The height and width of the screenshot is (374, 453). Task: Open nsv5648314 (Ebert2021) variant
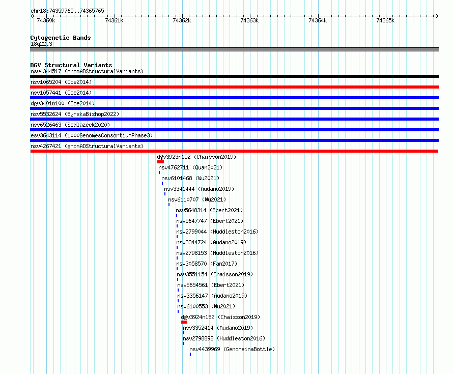click(209, 210)
